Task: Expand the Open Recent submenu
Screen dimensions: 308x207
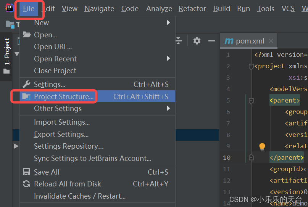Action: tap(97, 59)
